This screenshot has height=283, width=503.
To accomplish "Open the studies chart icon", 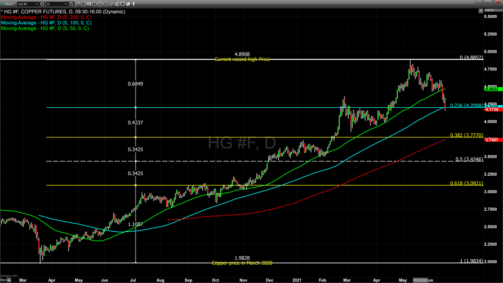I will coord(83,4).
